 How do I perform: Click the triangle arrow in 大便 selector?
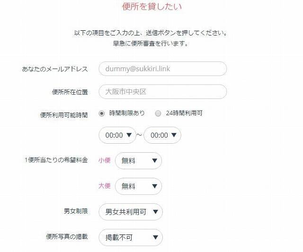tap(154, 186)
